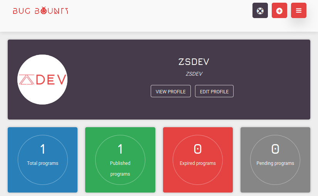Click the ZSDEV profile avatar

click(x=42, y=80)
